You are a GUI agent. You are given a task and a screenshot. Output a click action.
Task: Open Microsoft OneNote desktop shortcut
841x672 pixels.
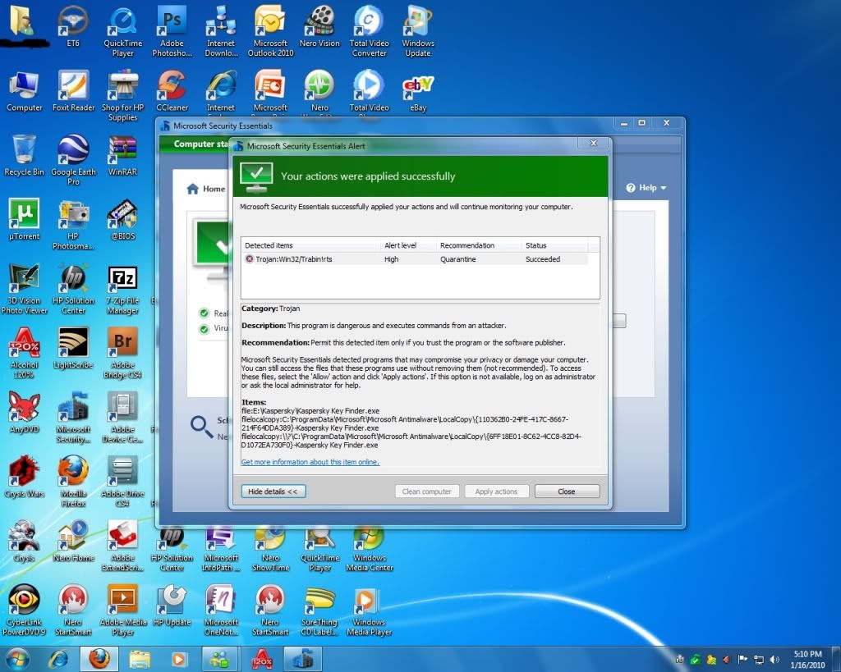click(221, 610)
